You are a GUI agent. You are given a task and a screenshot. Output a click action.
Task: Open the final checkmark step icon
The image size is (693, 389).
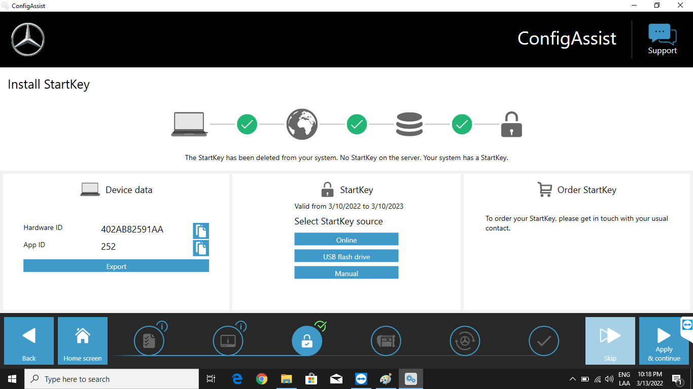(544, 341)
